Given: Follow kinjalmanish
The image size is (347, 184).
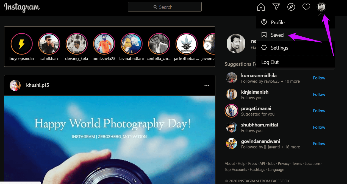Looking at the screenshot, I should (319, 94).
